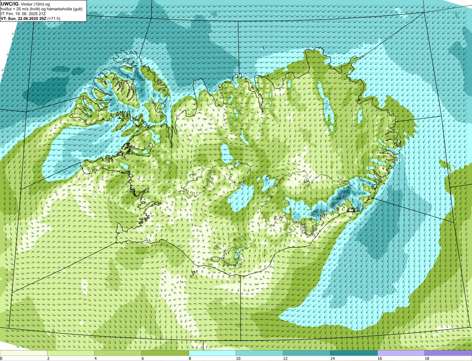
Task: Click the turquoise 10–12 m/s legend swatch
Action: (260, 353)
